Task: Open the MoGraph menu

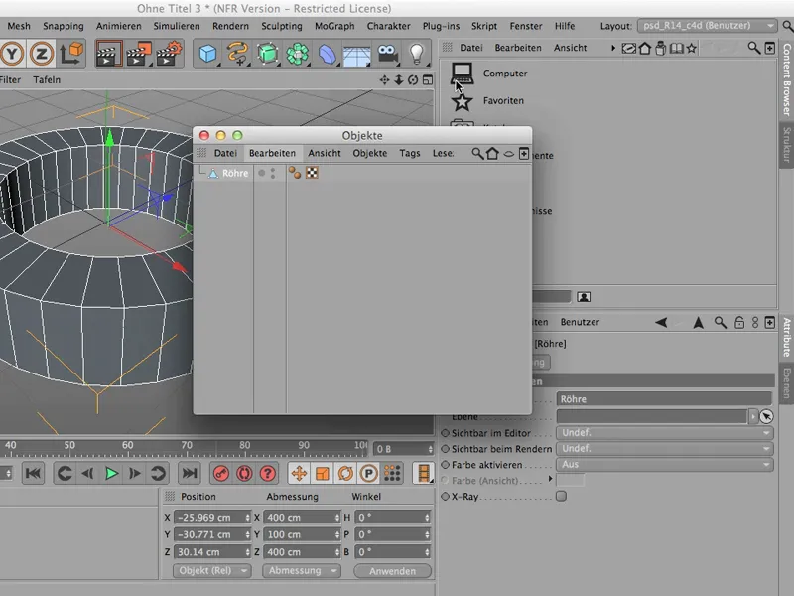Action: [334, 27]
